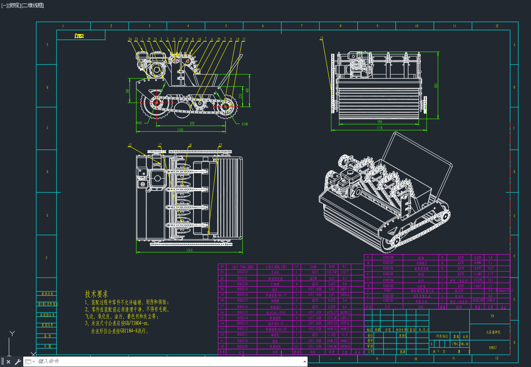The image size is (531, 367).
Task: Select the 132.742 weight cell
Action: (332, 272)
